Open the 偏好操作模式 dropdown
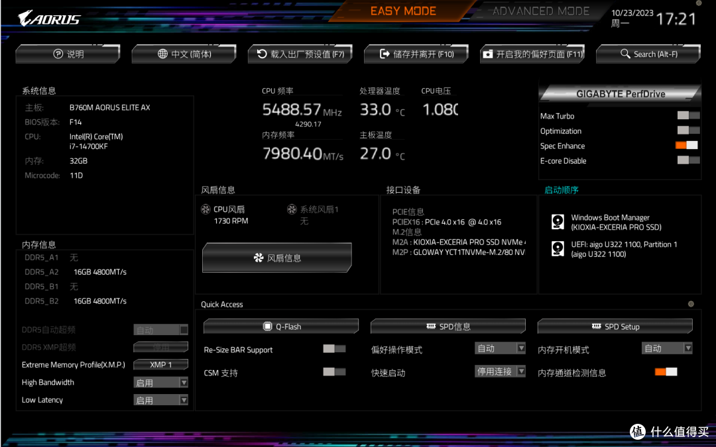This screenshot has height=447, width=716. click(500, 348)
